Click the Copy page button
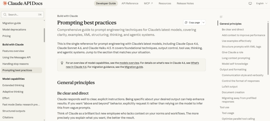The width and height of the screenshot is (270, 121). (x=192, y=23)
